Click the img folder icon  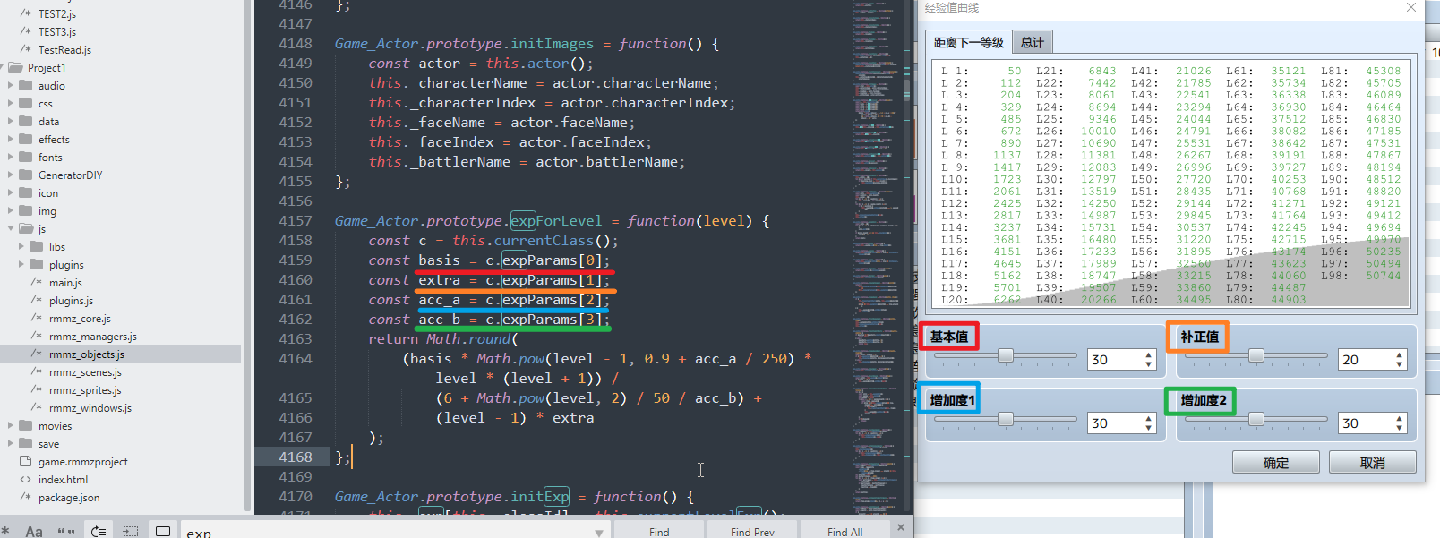click(x=26, y=211)
